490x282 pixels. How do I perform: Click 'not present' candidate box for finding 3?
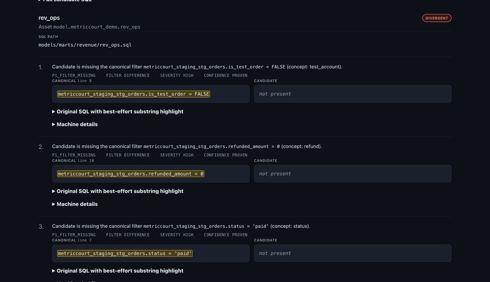(x=353, y=253)
